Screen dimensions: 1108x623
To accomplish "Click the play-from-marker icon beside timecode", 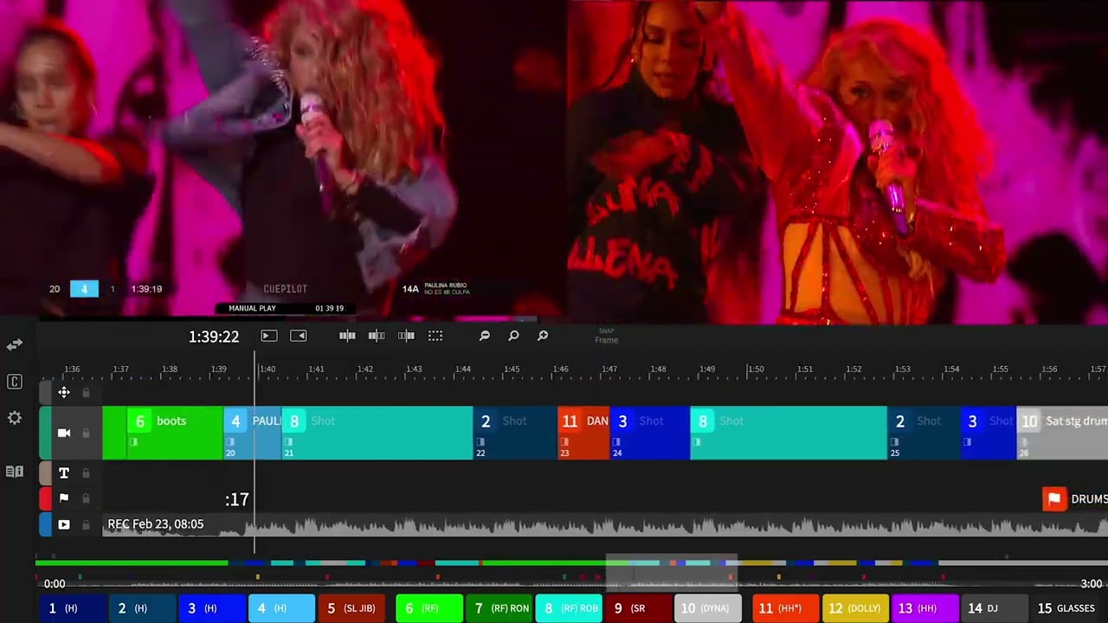I will [x=268, y=336].
